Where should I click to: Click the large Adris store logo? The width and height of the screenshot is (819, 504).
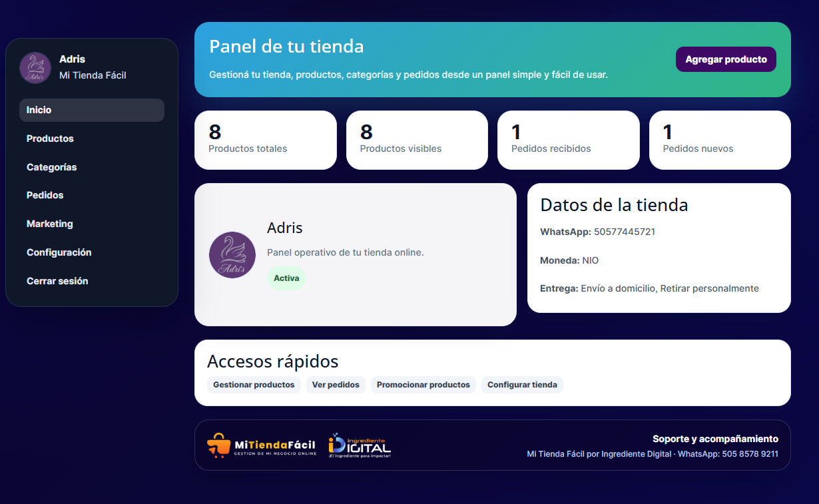pyautogui.click(x=232, y=255)
